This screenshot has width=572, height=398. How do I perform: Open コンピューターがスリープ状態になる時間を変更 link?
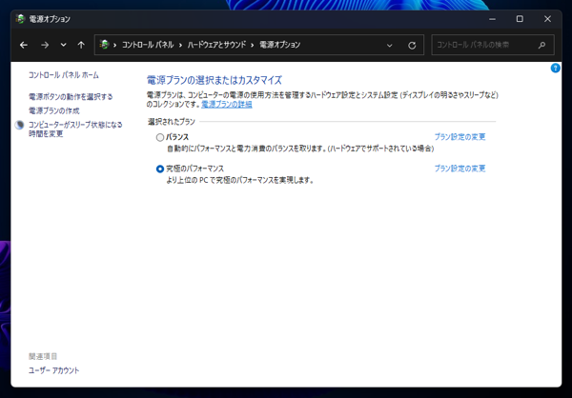click(x=75, y=129)
